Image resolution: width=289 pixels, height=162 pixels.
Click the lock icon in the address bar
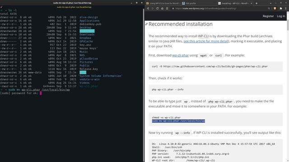[x=173, y=9]
